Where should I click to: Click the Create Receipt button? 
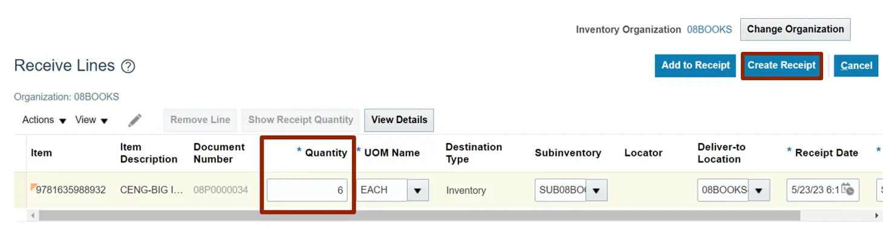(781, 65)
